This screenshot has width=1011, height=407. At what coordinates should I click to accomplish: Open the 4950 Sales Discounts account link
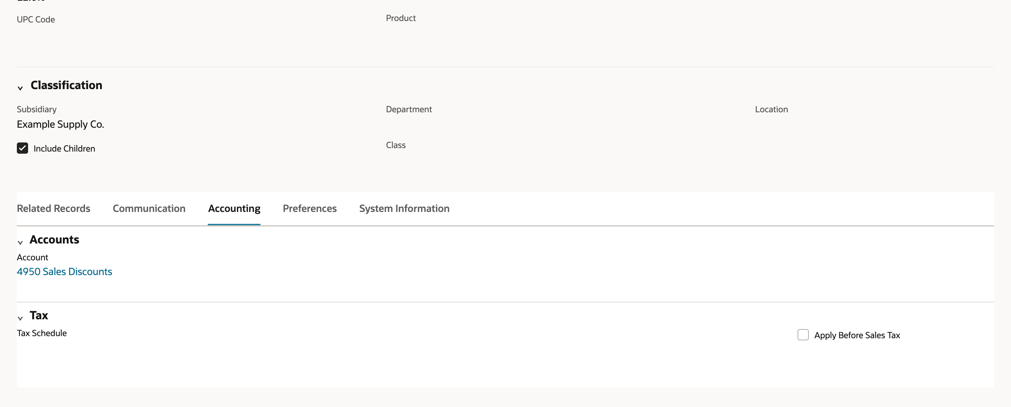click(64, 272)
